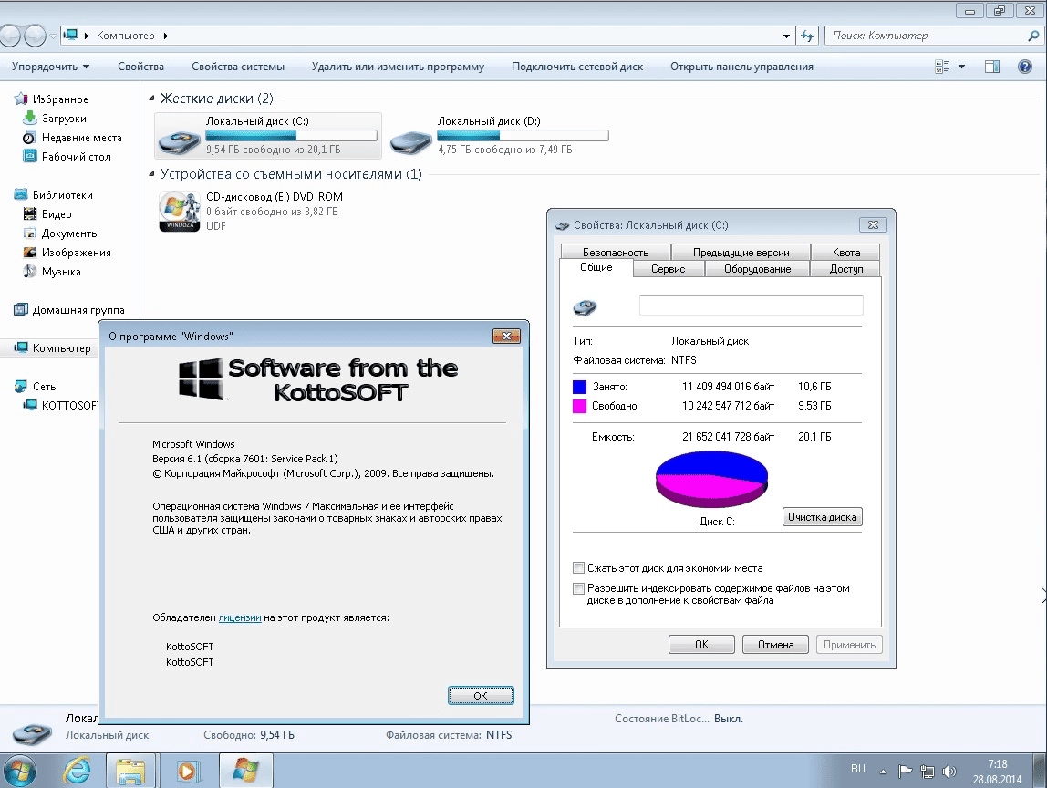Collapse the Жесткие диски group
Viewport: 1047px width, 788px height.
click(x=151, y=98)
